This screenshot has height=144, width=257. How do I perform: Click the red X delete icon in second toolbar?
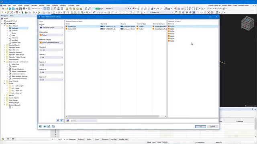(208, 12)
